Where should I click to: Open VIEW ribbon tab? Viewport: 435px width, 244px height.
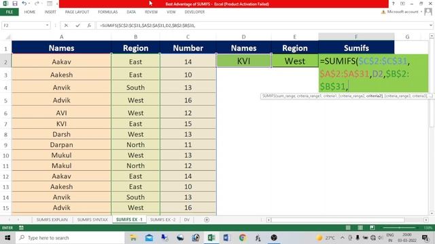pyautogui.click(x=171, y=12)
